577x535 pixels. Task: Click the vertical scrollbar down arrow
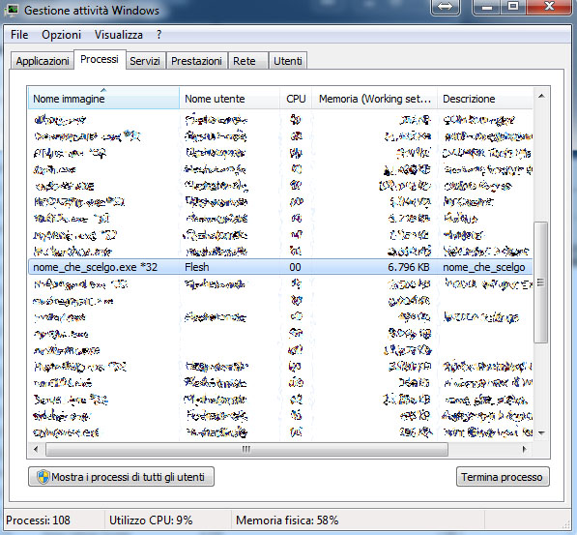[541, 433]
